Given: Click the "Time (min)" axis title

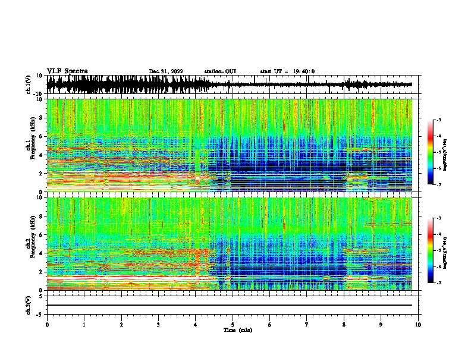Looking at the screenshot, I should [x=238, y=330].
